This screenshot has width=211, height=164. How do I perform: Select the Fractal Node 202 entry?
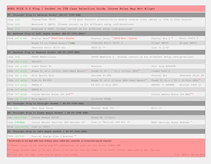click(103, 108)
